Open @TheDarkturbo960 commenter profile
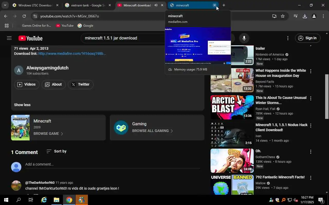 40,183
